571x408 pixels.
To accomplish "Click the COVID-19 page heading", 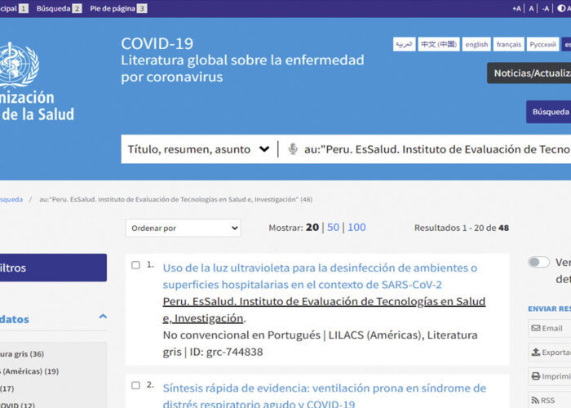I will click(x=157, y=44).
